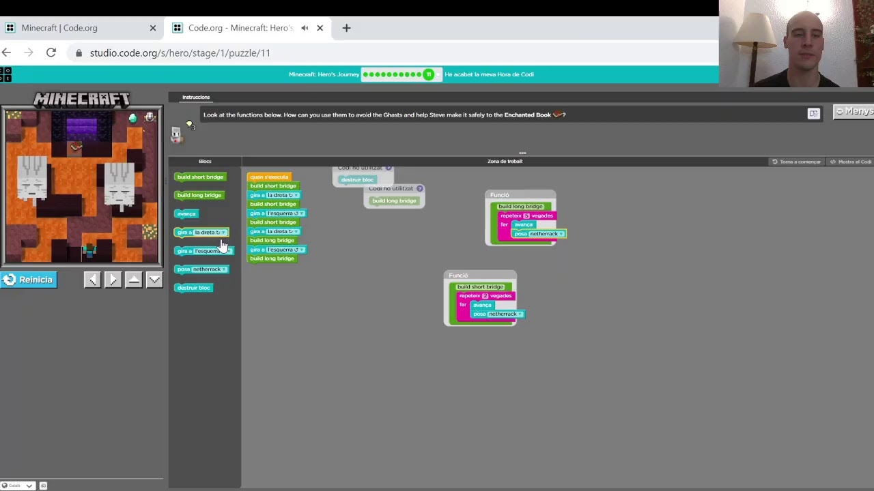Image resolution: width=874 pixels, height=491 pixels.
Task: Open the language selector dropdown
Action: click(18, 486)
